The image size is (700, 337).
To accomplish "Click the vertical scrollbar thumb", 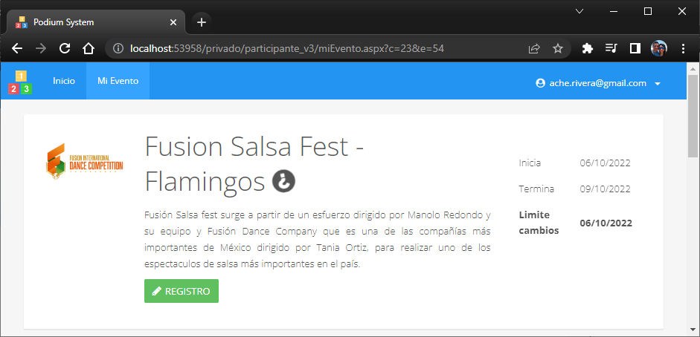I will point(693,117).
